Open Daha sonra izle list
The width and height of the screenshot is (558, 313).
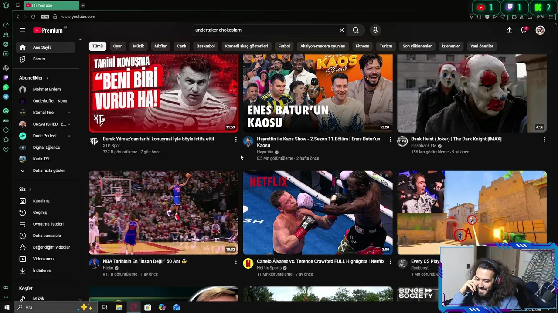click(47, 236)
